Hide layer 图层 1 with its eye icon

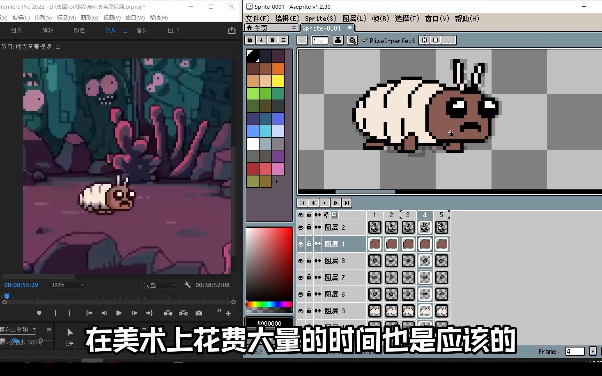(x=301, y=244)
